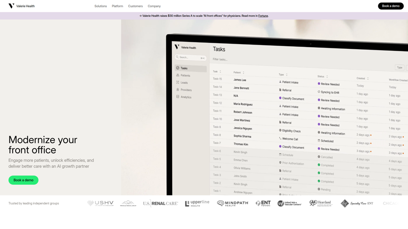This screenshot has width=408, height=229.
Task: Click the Leads icon in sidebar
Action: [178, 82]
